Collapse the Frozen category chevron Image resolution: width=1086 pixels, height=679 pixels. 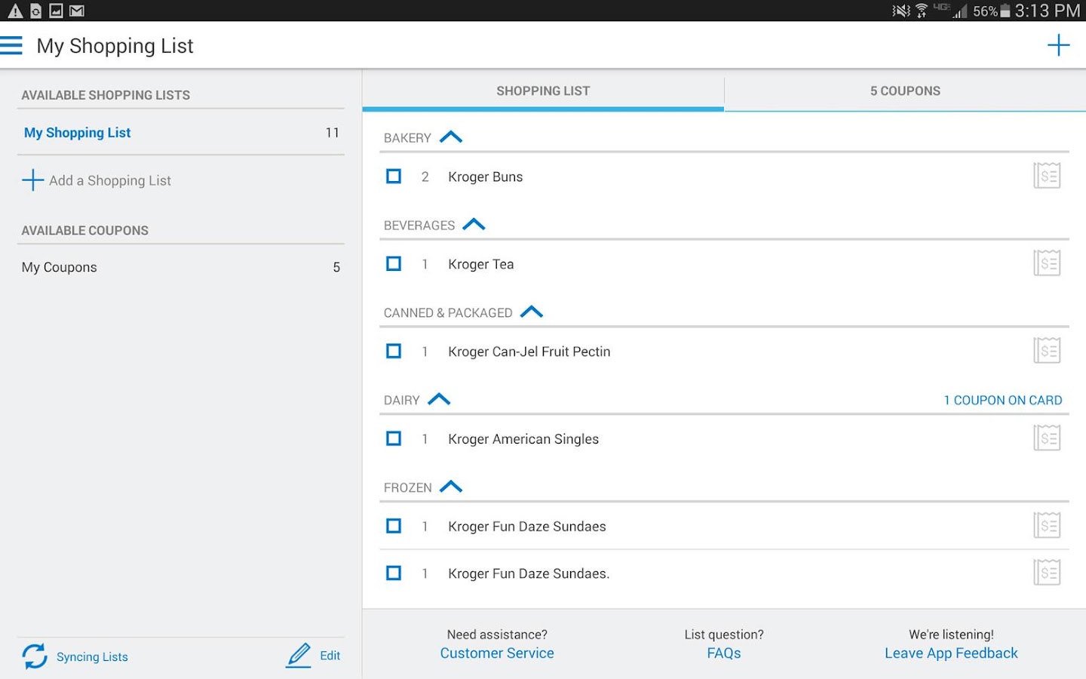(451, 487)
